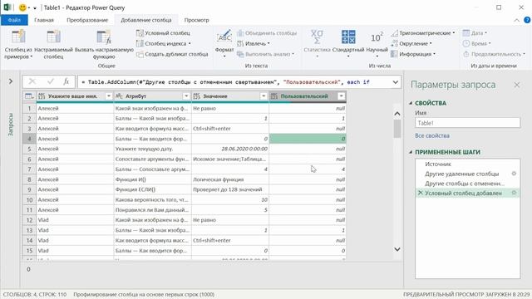This screenshot has height=299, width=532.
Task: Click the formula bar text
Action: [x=225, y=82]
